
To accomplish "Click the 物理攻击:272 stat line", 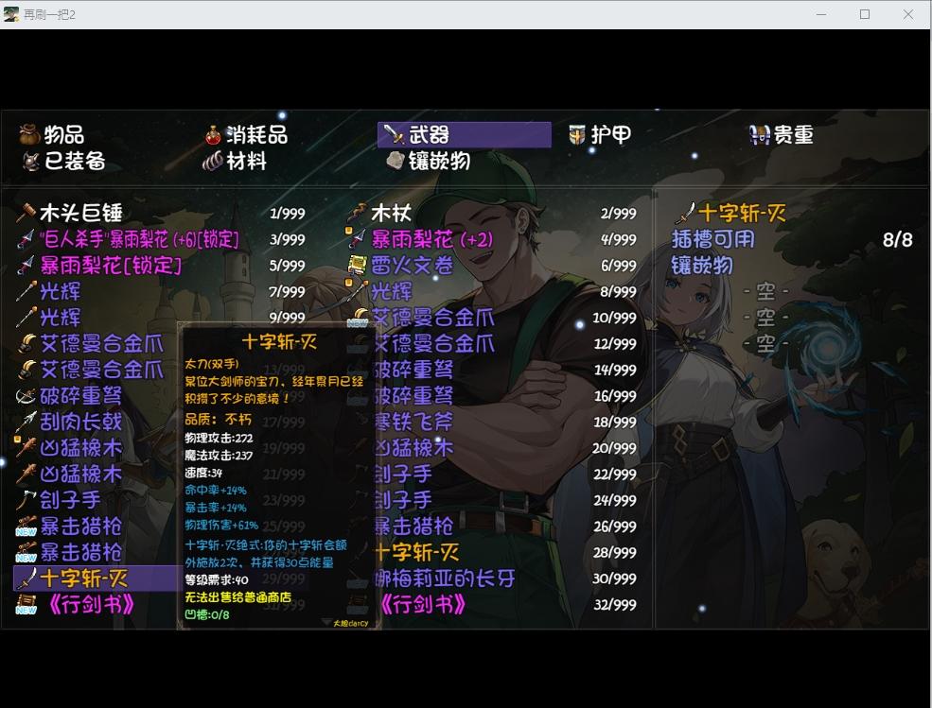I will [219, 438].
